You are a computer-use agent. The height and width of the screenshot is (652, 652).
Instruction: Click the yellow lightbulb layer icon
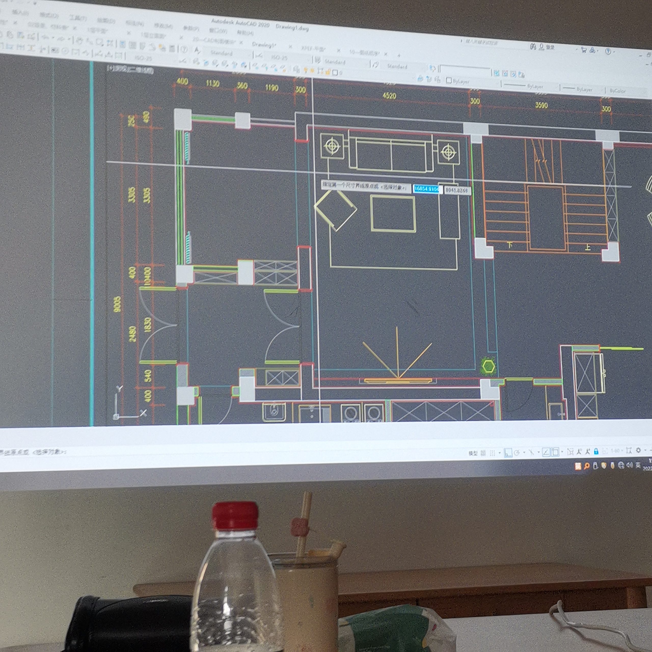click(x=306, y=70)
